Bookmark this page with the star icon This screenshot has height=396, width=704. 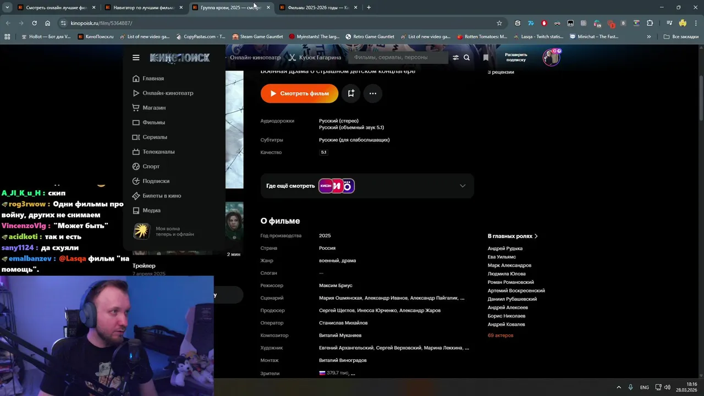(x=499, y=23)
